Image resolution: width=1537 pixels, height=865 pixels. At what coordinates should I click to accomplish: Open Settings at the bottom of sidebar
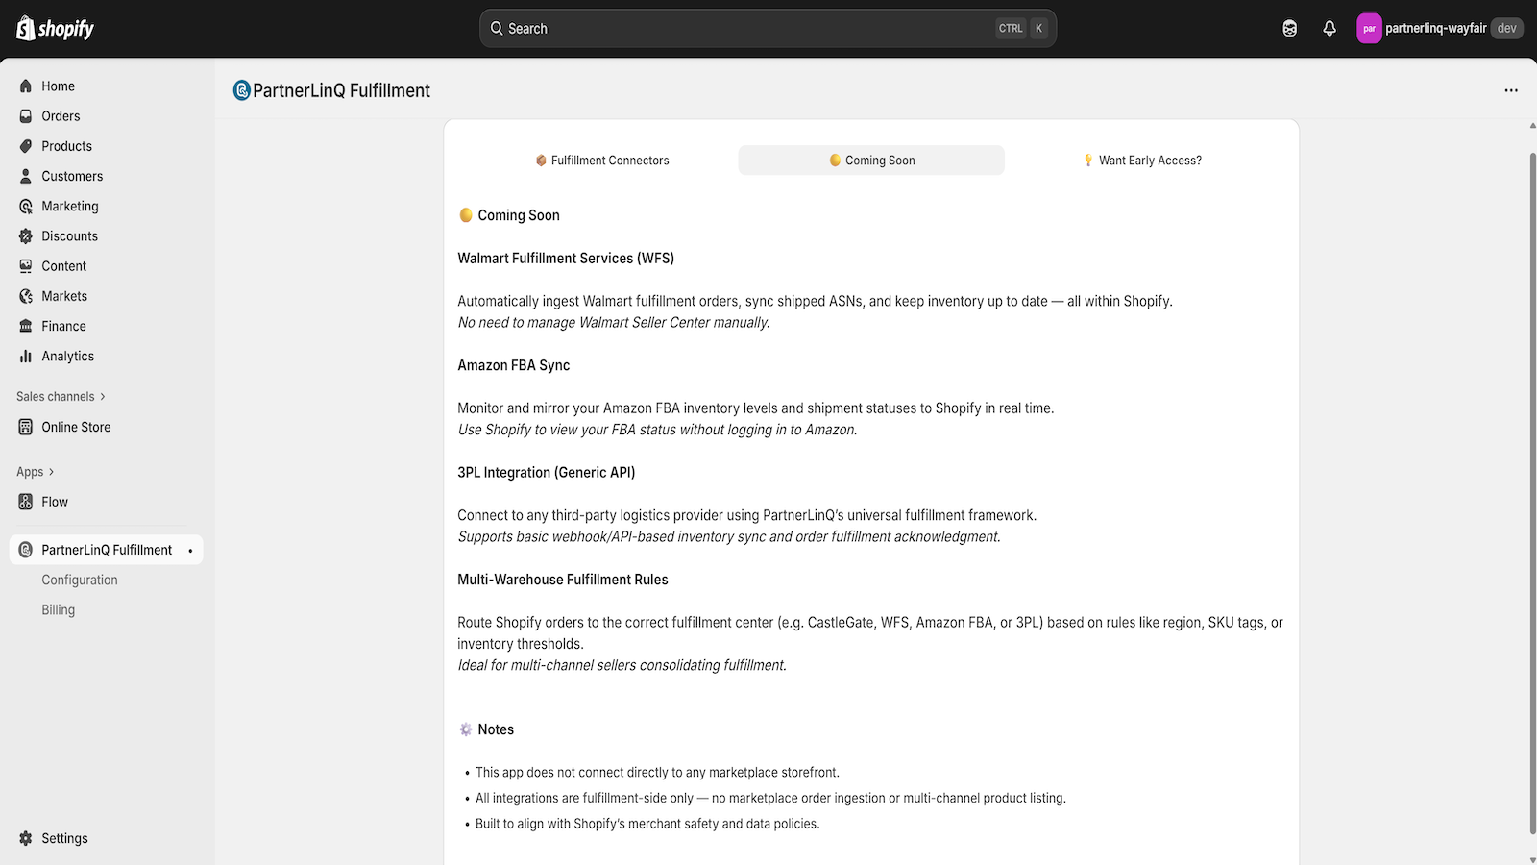65,837
